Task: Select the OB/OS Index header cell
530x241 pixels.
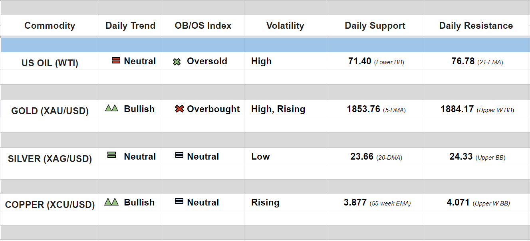Action: coord(203,26)
